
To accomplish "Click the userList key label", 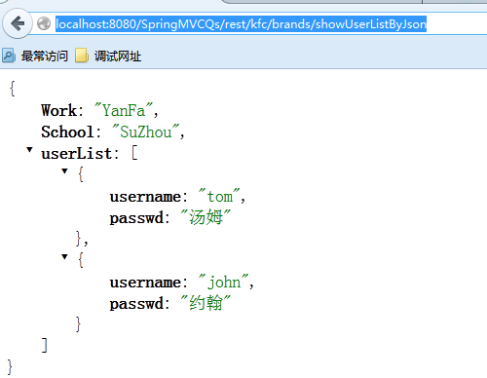I will [x=76, y=153].
